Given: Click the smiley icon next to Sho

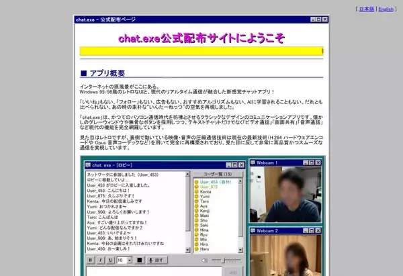Looking at the screenshot, I should pyautogui.click(x=197, y=220).
